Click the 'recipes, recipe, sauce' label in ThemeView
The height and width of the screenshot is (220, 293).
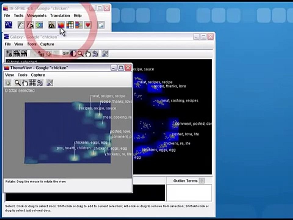click(x=98, y=108)
